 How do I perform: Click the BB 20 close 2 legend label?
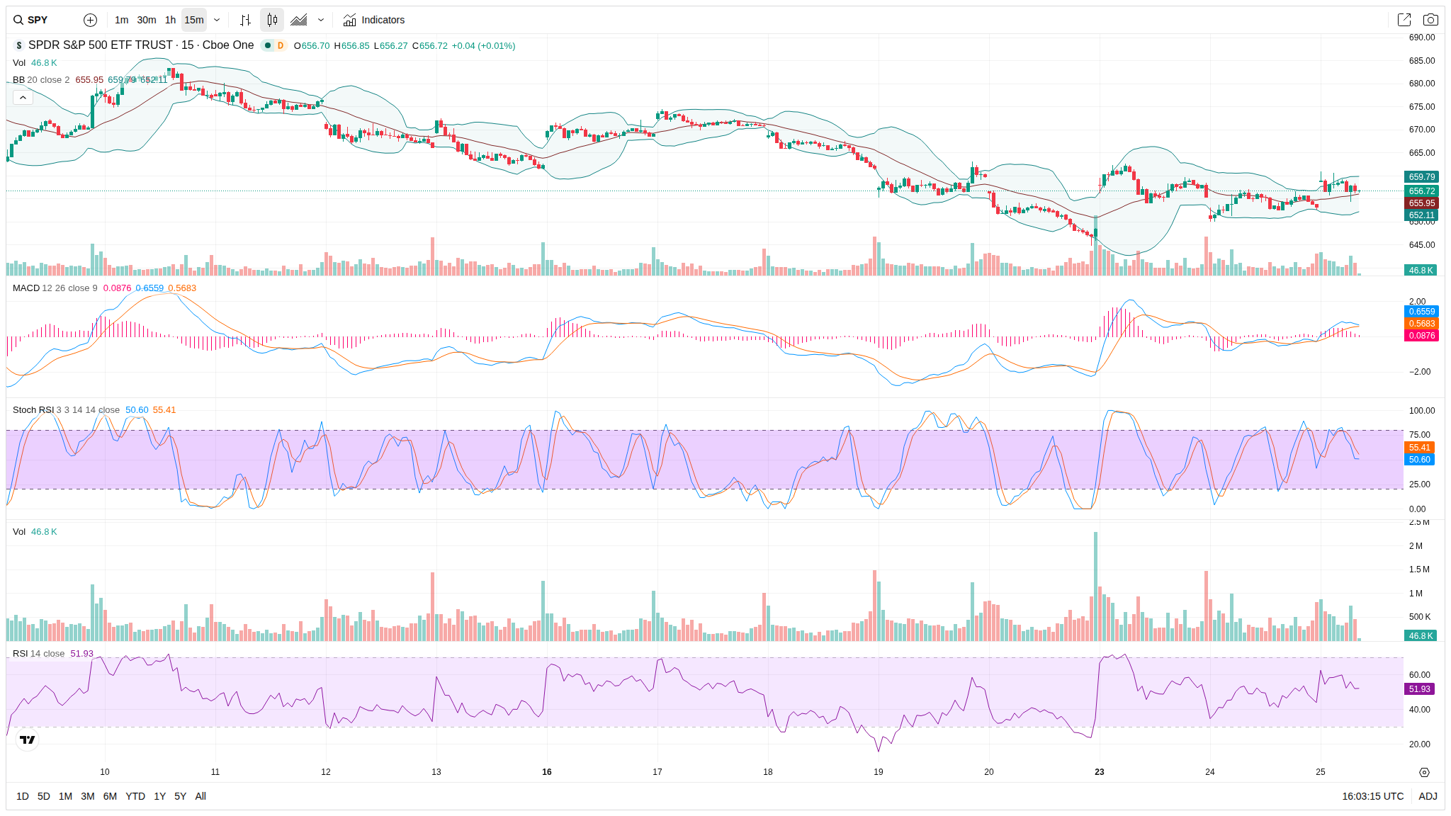click(x=41, y=80)
